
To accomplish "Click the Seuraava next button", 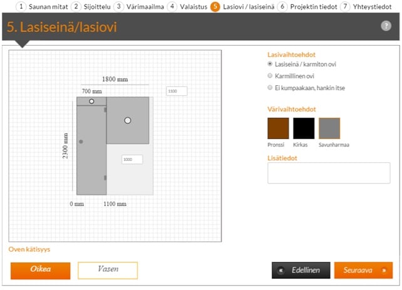I will pos(363,271).
